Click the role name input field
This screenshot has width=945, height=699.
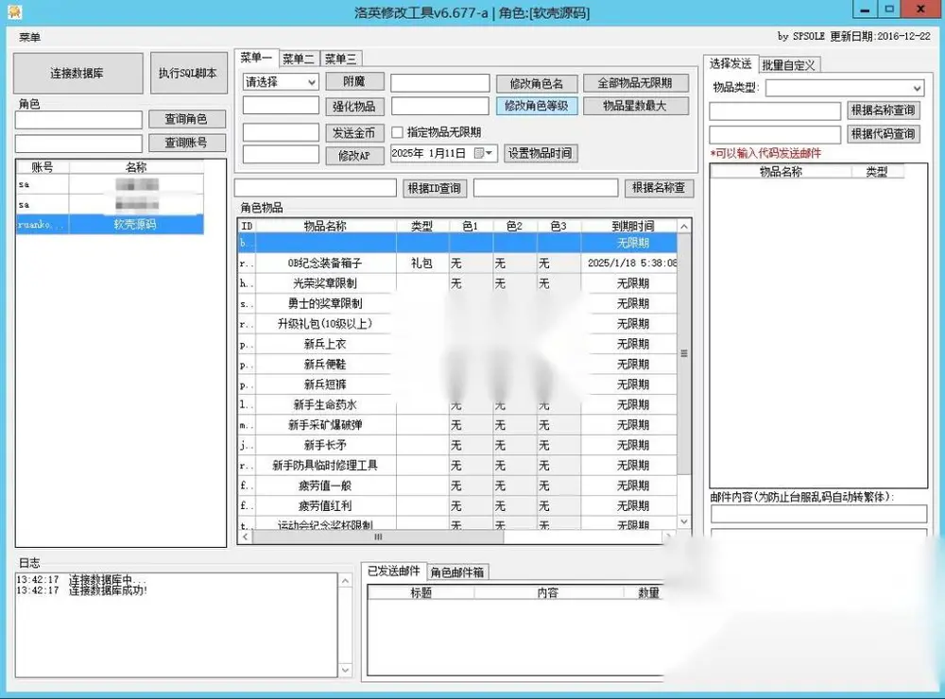click(79, 119)
